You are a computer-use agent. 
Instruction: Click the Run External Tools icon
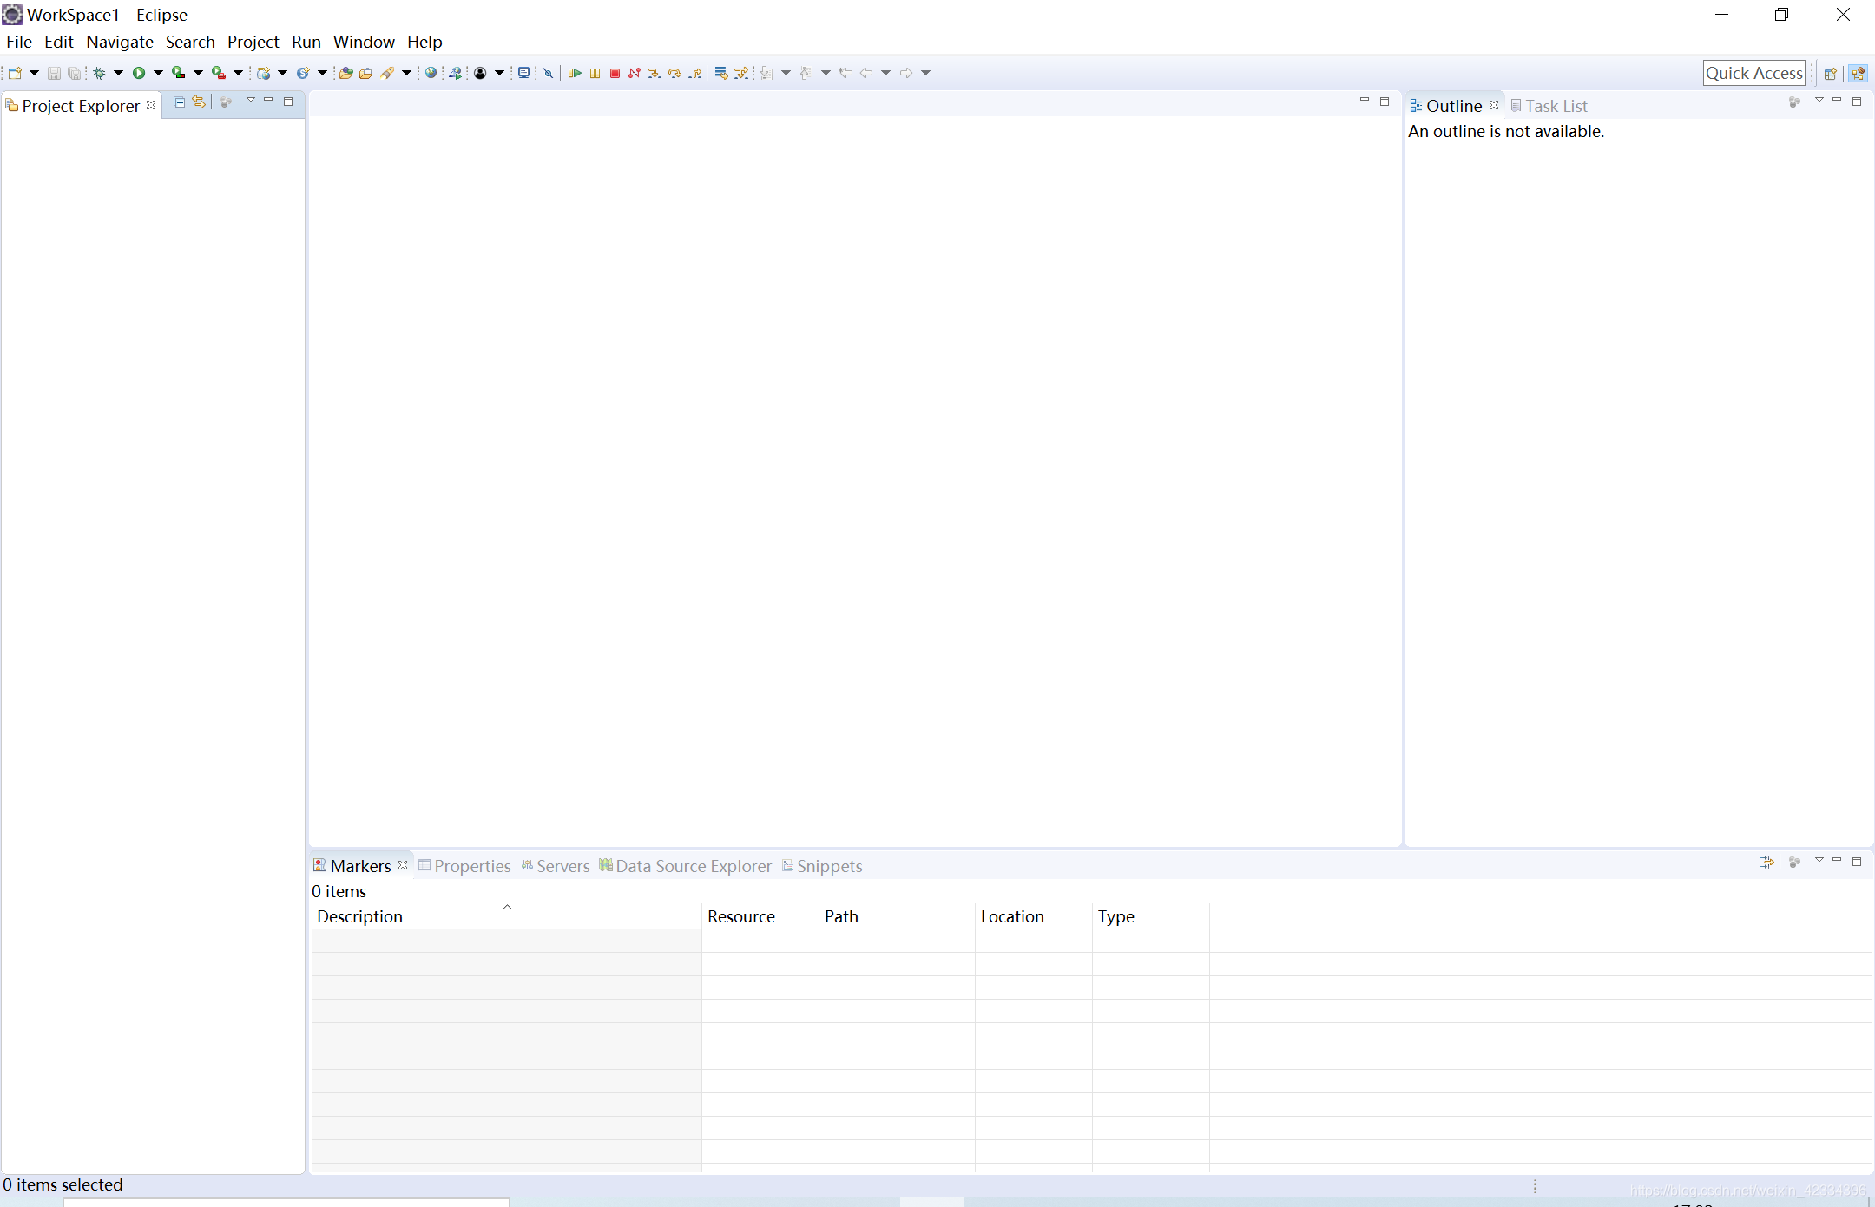pyautogui.click(x=219, y=73)
